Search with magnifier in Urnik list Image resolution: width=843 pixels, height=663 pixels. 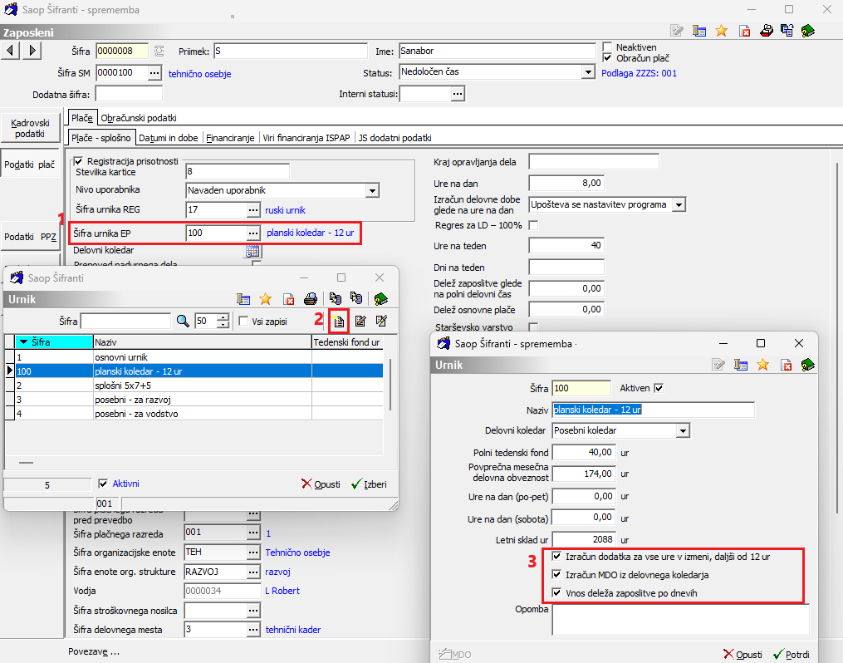coord(183,321)
